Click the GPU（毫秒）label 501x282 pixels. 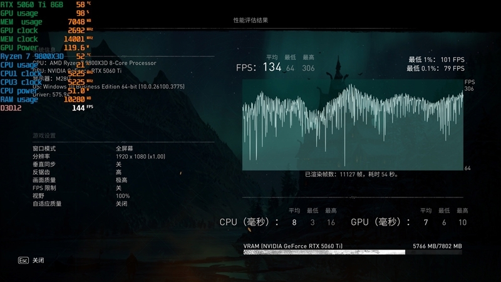(381, 222)
